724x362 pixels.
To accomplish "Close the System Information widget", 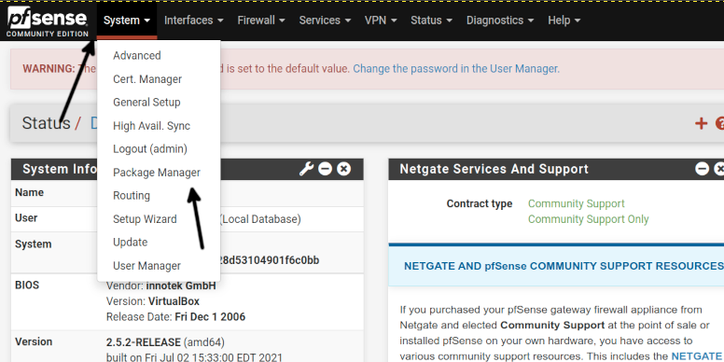I will tap(343, 169).
